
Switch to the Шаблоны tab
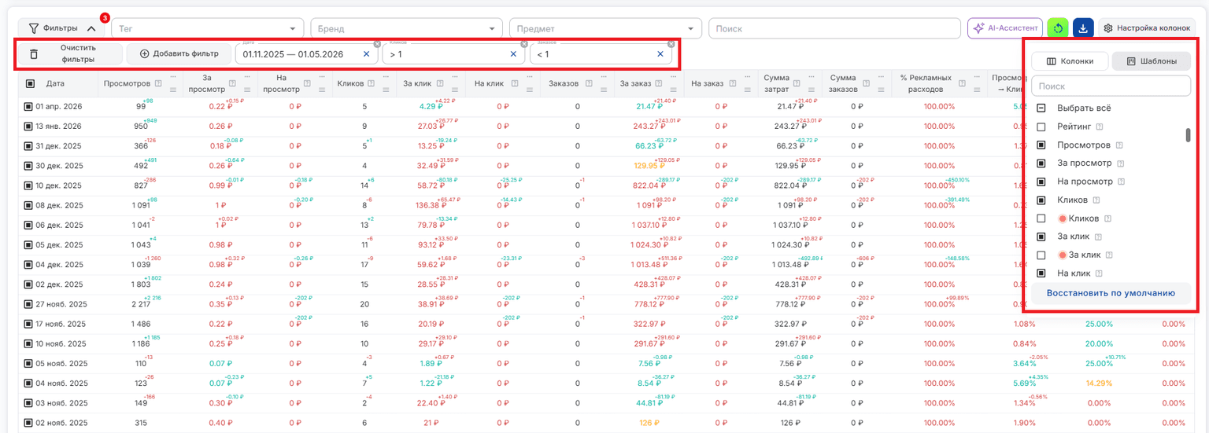pyautogui.click(x=1151, y=61)
